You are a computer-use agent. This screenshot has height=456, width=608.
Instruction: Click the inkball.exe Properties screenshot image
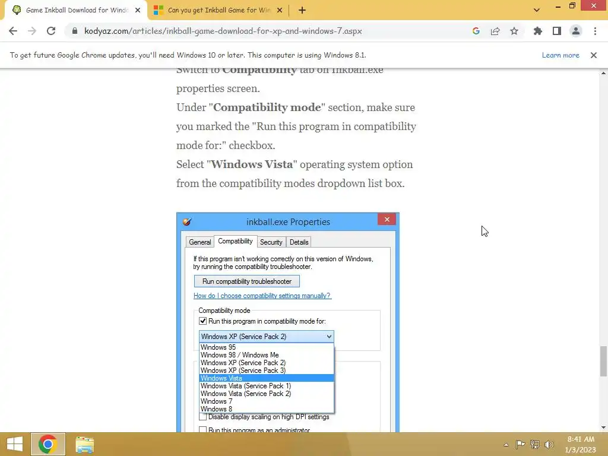(288, 322)
